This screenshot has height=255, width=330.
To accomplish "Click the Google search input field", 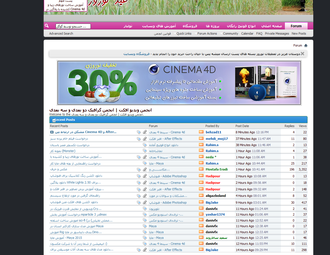I will pyautogui.click(x=73, y=26).
